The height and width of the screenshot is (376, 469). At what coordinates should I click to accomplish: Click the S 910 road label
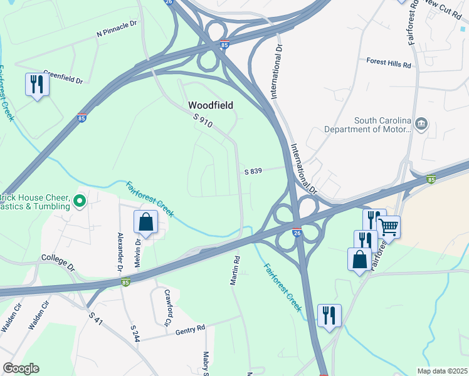pyautogui.click(x=203, y=120)
